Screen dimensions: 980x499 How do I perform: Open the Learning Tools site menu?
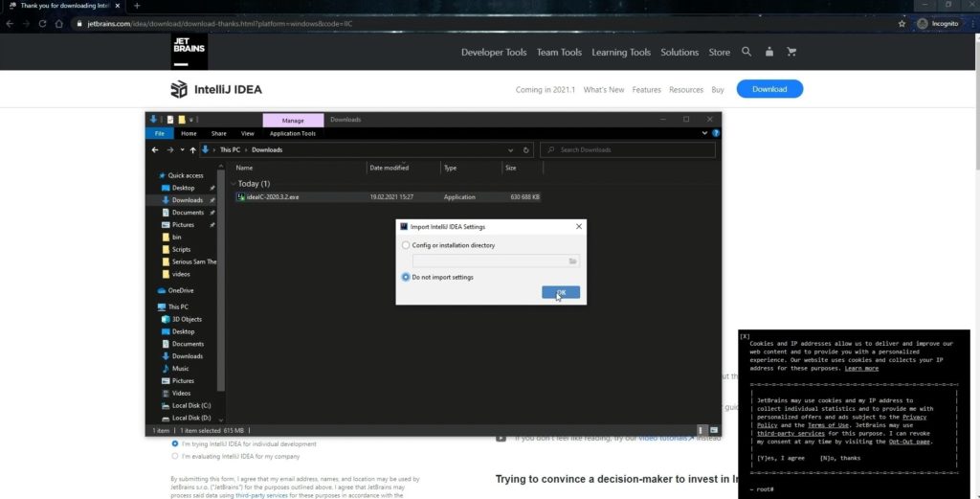pyautogui.click(x=621, y=53)
